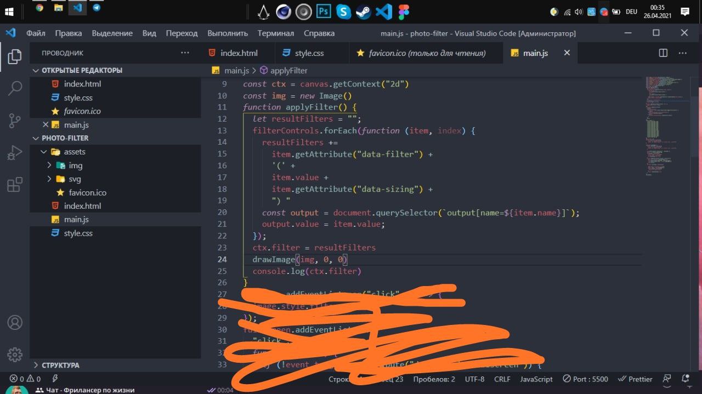Screen dimensions: 702x394
Task: Launch Cinema 4D from the dock
Action: coord(284,11)
